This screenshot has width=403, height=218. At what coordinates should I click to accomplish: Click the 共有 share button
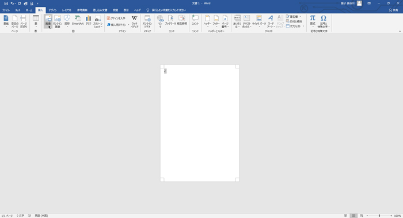(x=393, y=10)
